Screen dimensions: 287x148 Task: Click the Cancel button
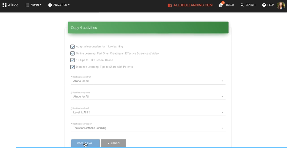pyautogui.click(x=113, y=143)
